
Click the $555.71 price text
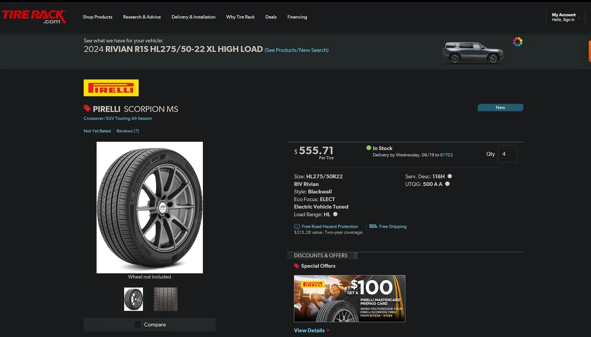[314, 151]
